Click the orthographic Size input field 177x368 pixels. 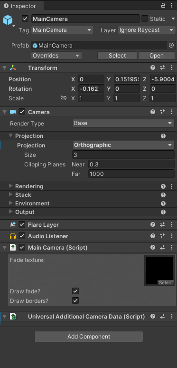click(123, 155)
